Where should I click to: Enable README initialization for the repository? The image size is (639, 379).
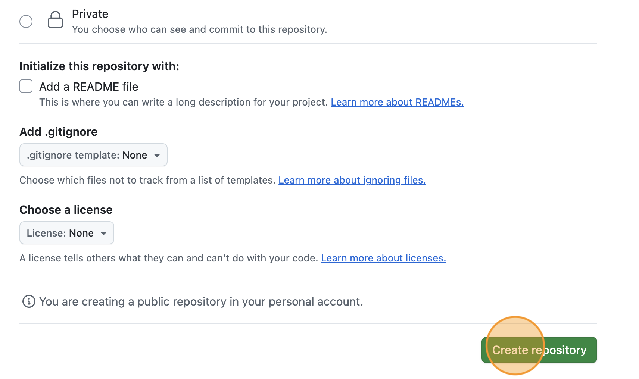tap(26, 86)
